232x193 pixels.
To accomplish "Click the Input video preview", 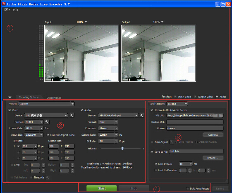I will point(81,53).
